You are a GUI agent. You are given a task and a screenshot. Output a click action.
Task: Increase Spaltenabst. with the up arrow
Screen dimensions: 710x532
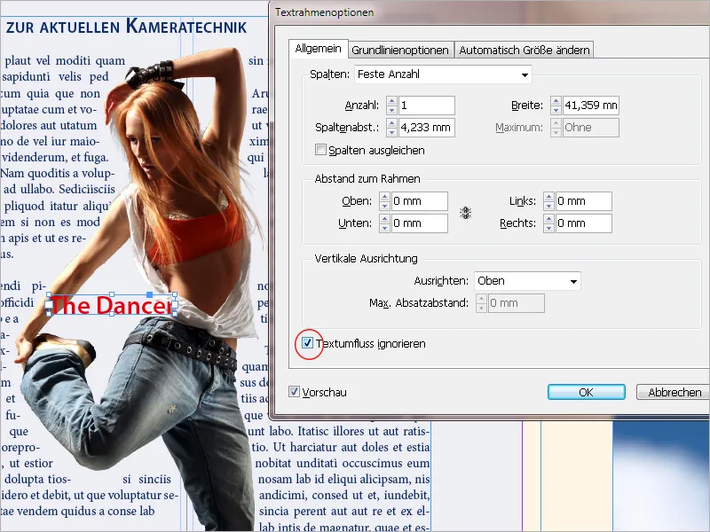[392, 123]
